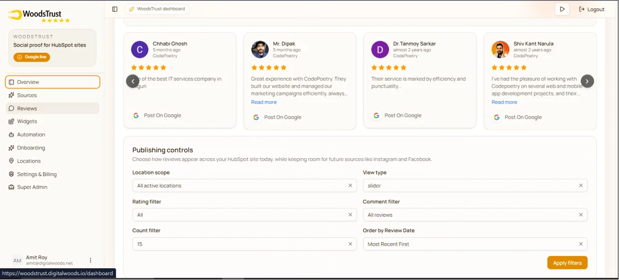Click the Google icon in Mr. Dipak's card
Viewport: 619px width, 280px height.
click(256, 117)
